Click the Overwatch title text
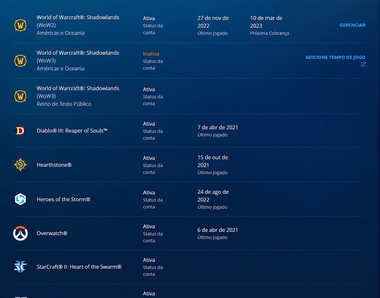This screenshot has width=380, height=298. [52, 233]
